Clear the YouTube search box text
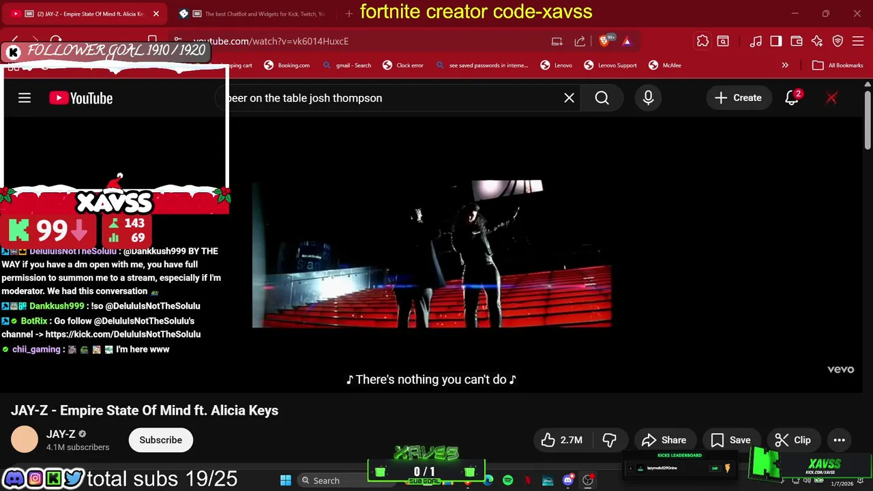 pyautogui.click(x=569, y=98)
